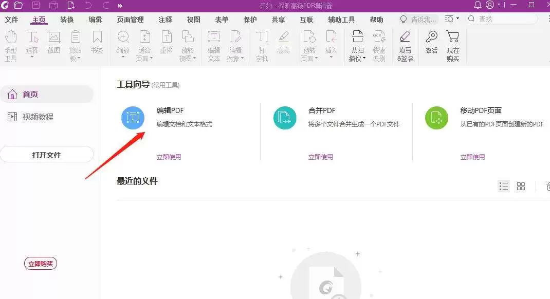Toggle the notification bell in title bar

coord(478,5)
